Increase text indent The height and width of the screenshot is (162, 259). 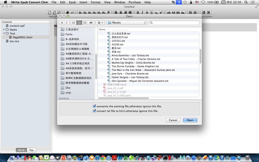click(208, 13)
